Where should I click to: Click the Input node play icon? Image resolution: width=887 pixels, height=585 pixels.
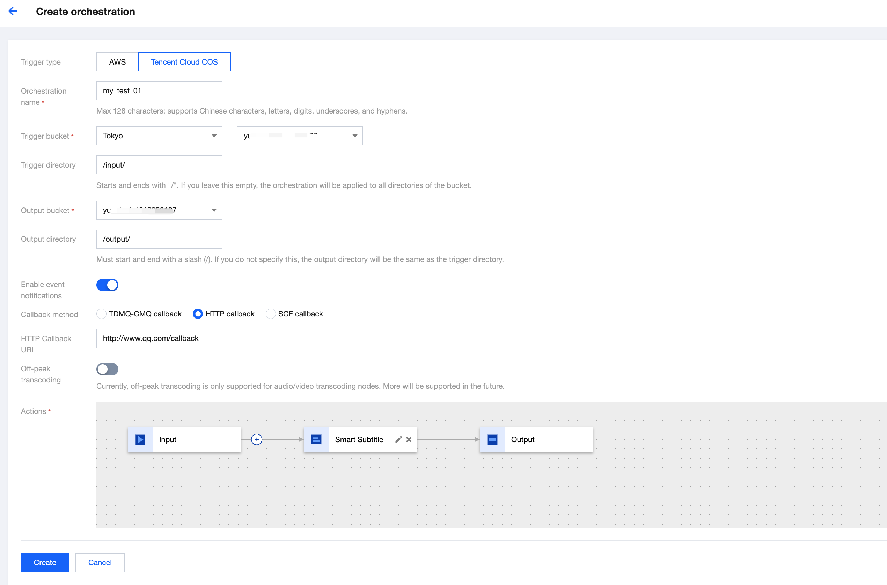coord(140,439)
